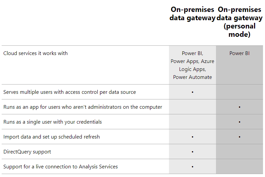Viewport: 265px width, 177px height.
Task: Click the 'Power Automate' text in the cloud services cell
Action: coord(192,77)
